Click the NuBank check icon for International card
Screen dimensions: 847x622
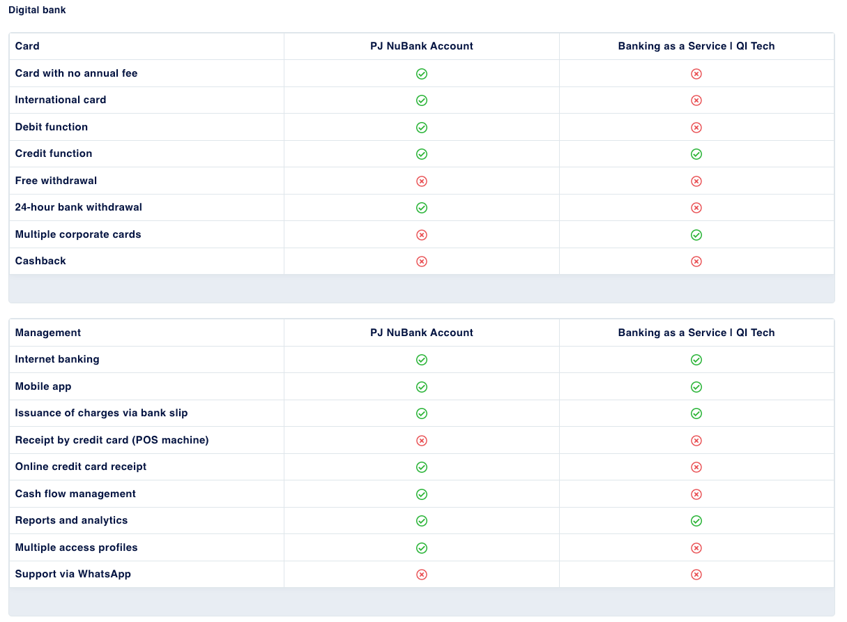click(x=422, y=100)
